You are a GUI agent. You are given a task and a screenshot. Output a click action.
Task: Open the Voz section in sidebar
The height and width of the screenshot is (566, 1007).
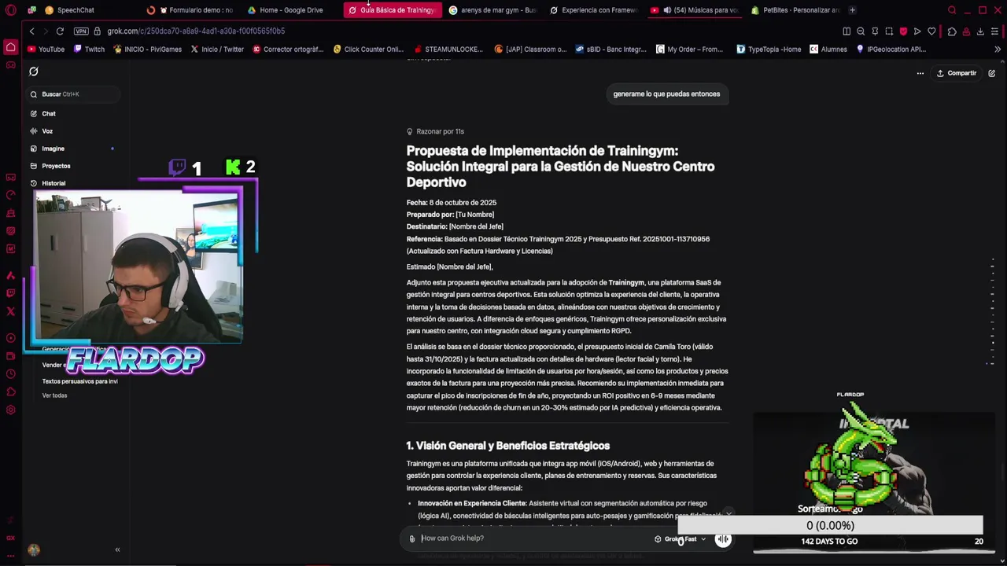(x=47, y=131)
